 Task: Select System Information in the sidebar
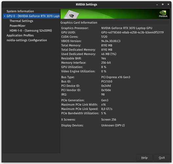[20, 11]
